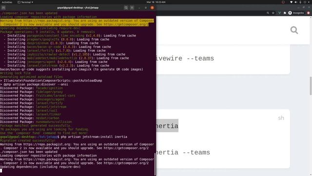Click the red blocked indicator in top bar
This screenshot has height=176, width=312.
click(x=283, y=2)
